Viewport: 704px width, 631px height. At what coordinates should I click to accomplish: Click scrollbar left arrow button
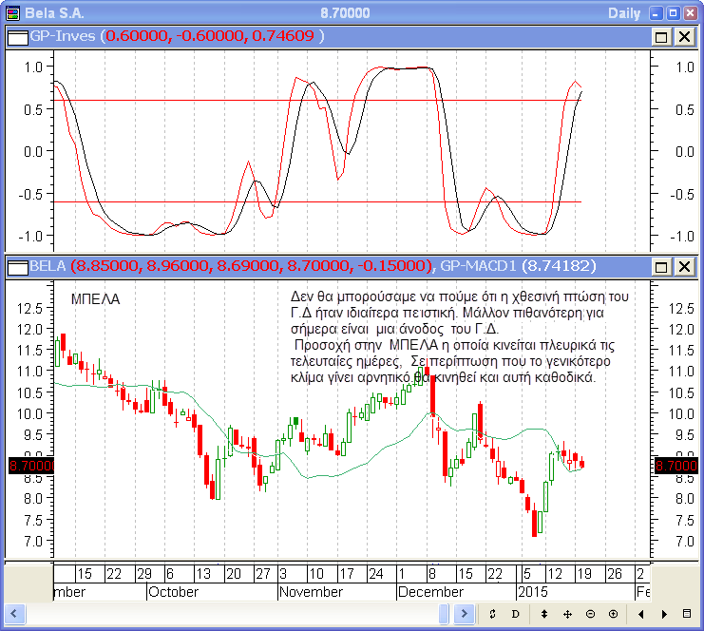tap(14, 614)
